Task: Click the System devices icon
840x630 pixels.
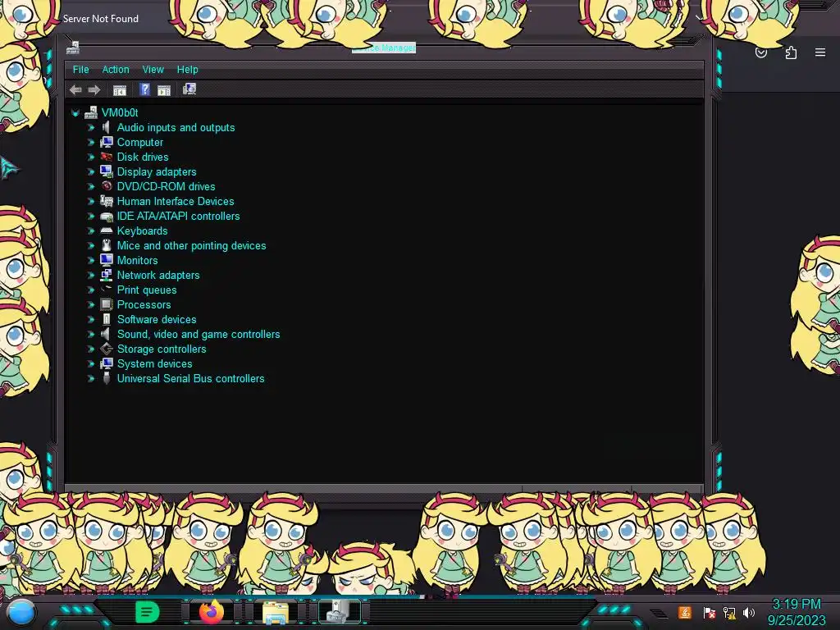Action: 106,363
